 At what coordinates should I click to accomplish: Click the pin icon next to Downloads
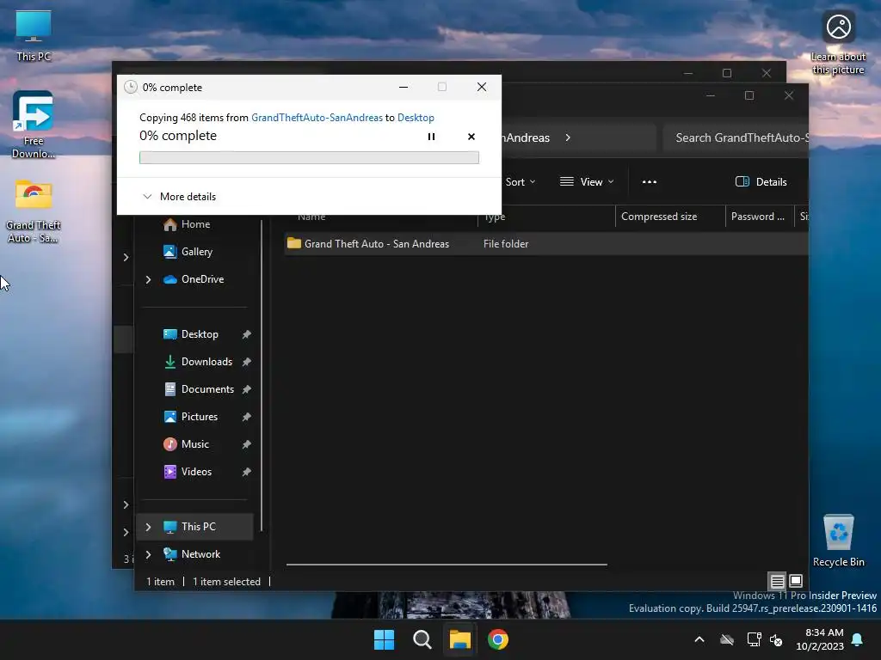pyautogui.click(x=246, y=362)
